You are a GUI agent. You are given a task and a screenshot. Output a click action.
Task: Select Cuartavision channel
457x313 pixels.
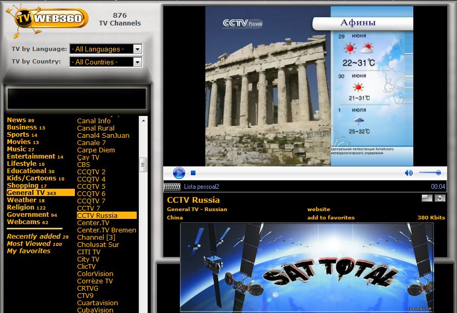point(97,303)
